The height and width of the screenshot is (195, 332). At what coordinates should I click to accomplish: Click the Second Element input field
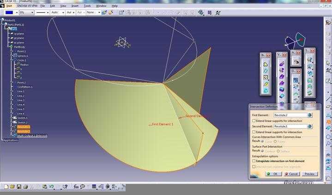tap(290, 126)
